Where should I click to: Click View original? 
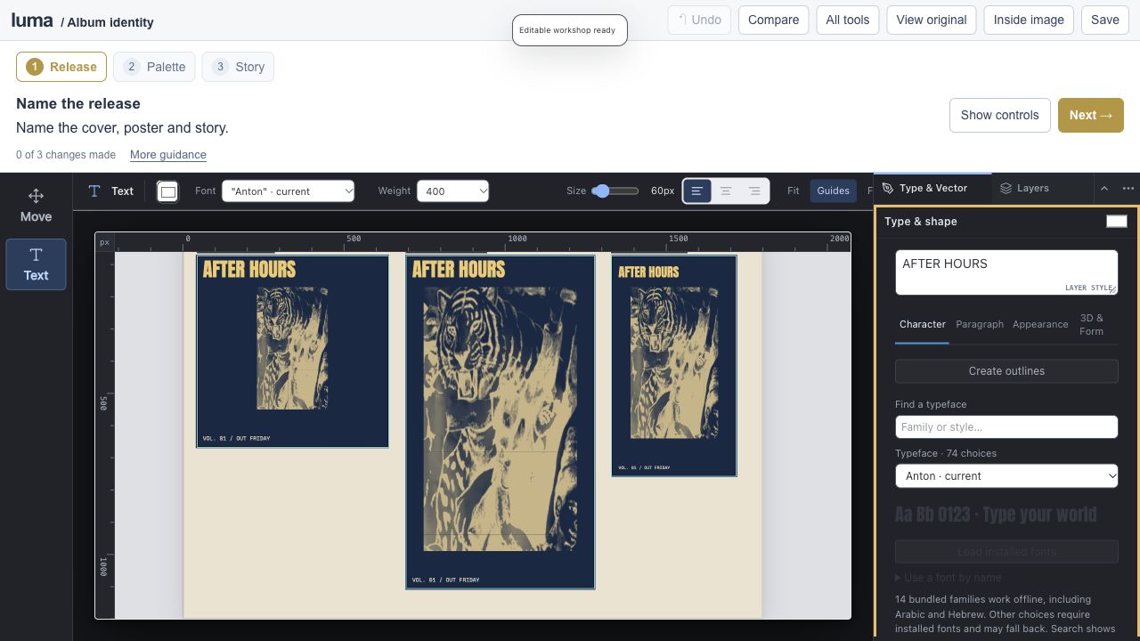click(932, 20)
